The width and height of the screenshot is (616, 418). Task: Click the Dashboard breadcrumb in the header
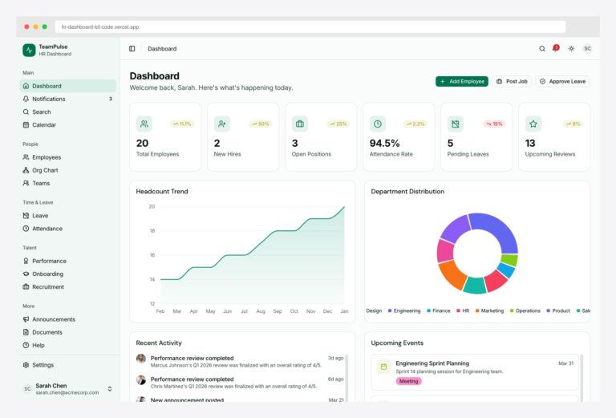coord(162,49)
